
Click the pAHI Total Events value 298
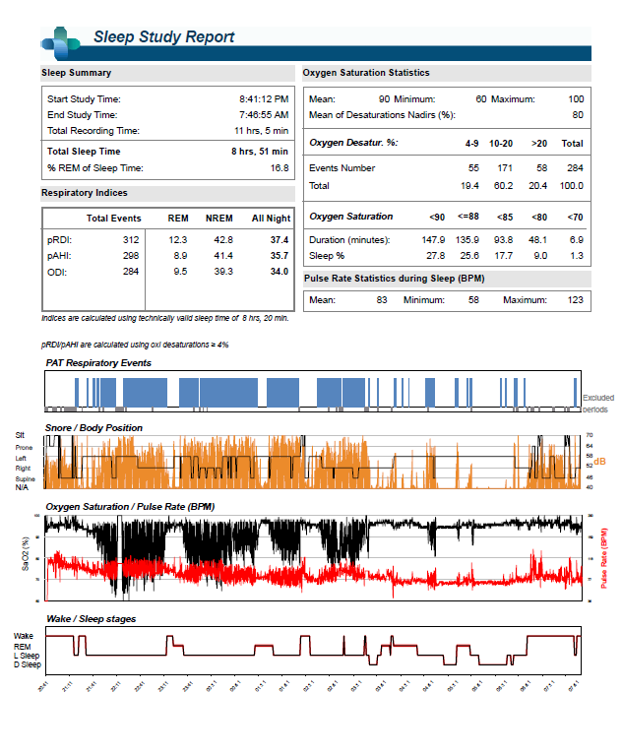[130, 255]
